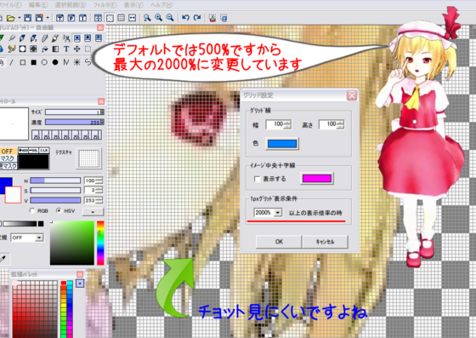Open the フィルタ(F) menu
This screenshot has width=476, height=338.
click(105, 5)
